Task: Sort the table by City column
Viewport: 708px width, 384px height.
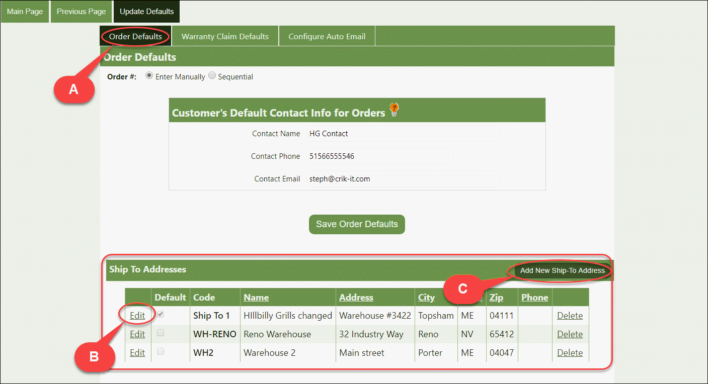Action: (426, 298)
